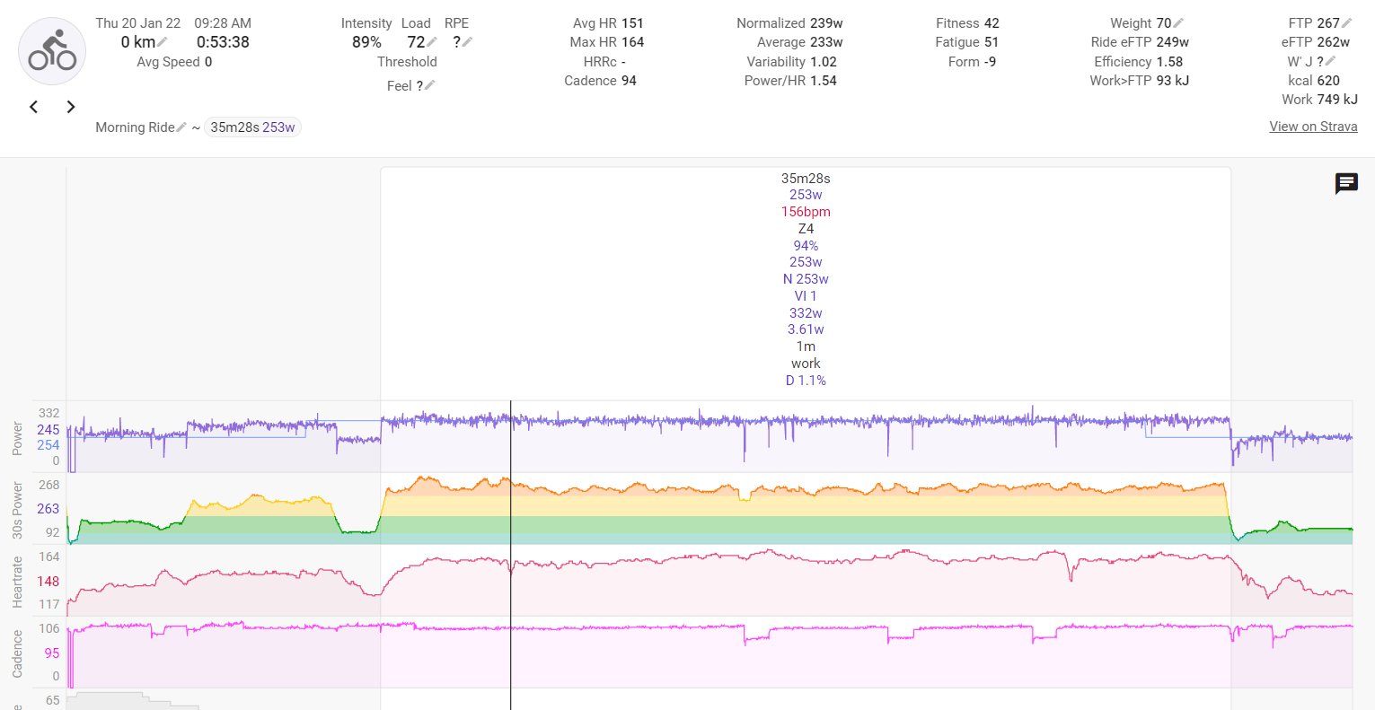The height and width of the screenshot is (710, 1375).
Task: Select the 35m28s 253w interval chip
Action: (x=252, y=127)
